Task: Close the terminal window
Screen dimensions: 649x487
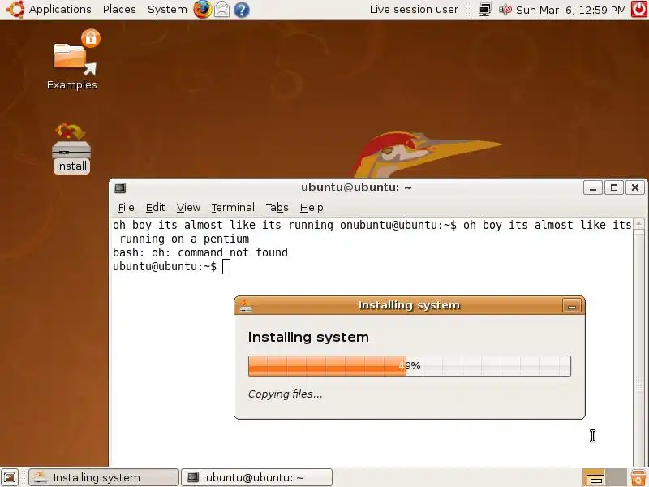Action: pos(635,187)
